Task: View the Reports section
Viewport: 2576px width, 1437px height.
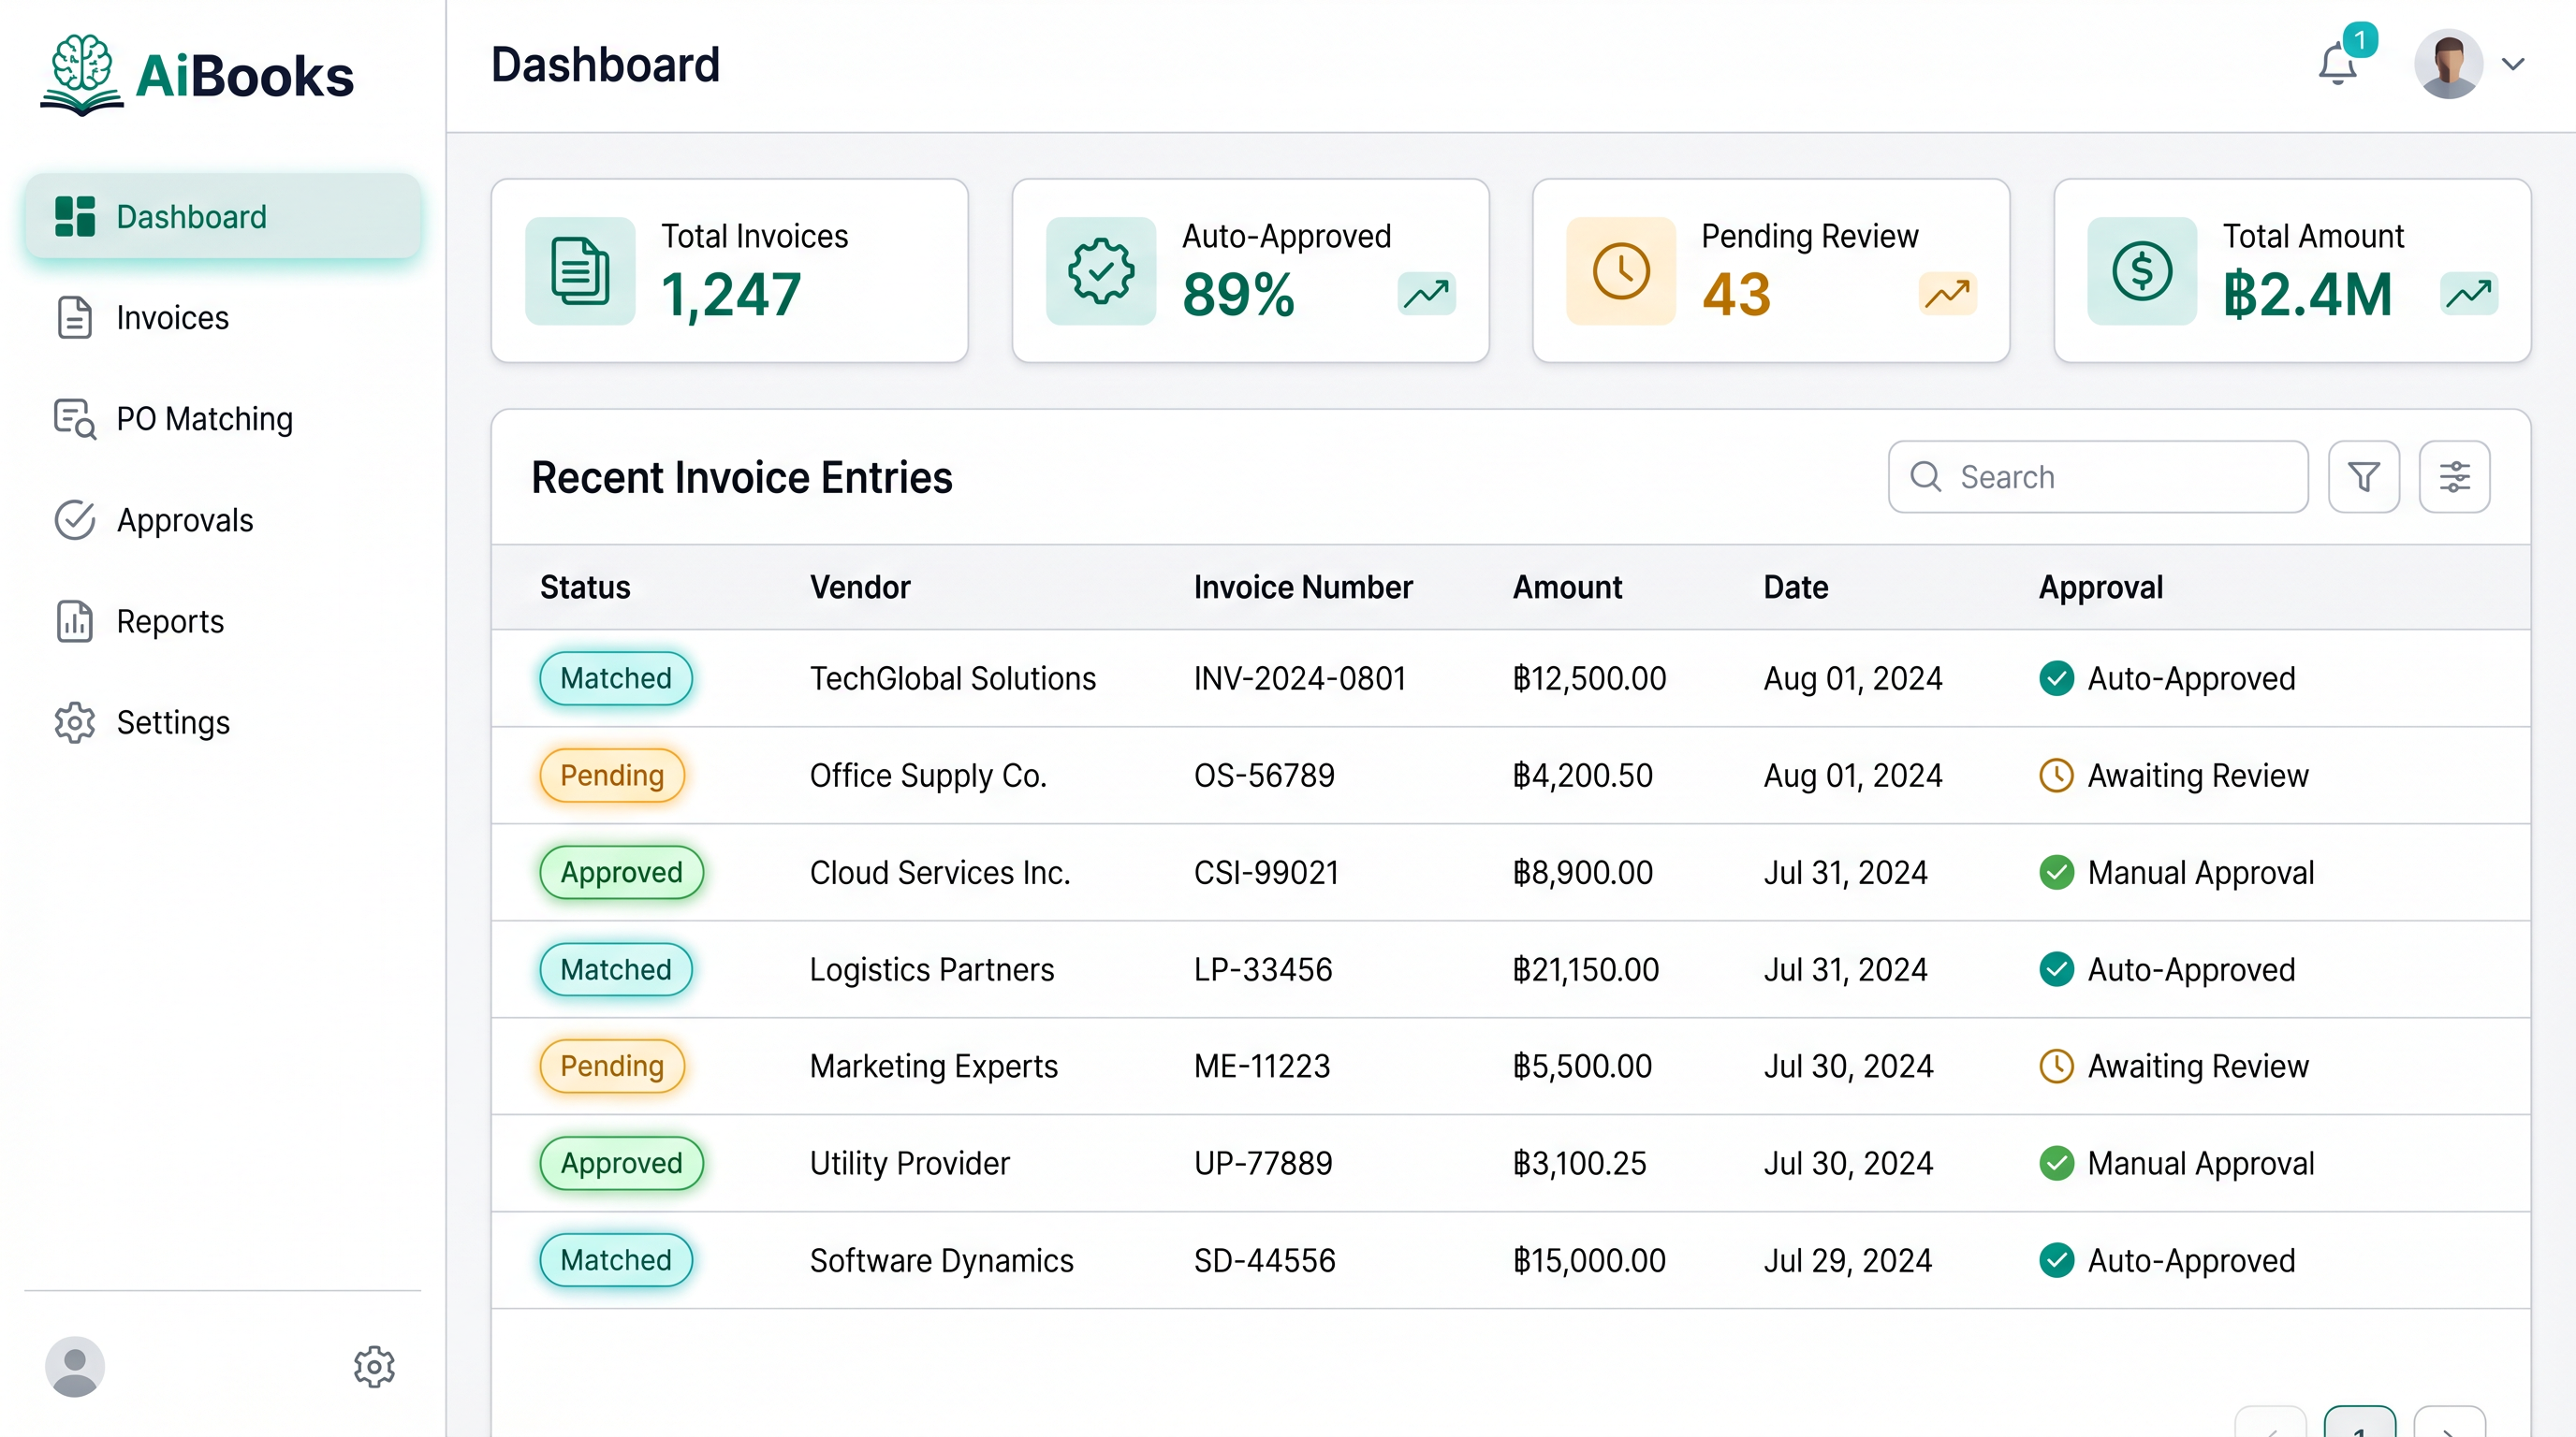Action: point(170,620)
